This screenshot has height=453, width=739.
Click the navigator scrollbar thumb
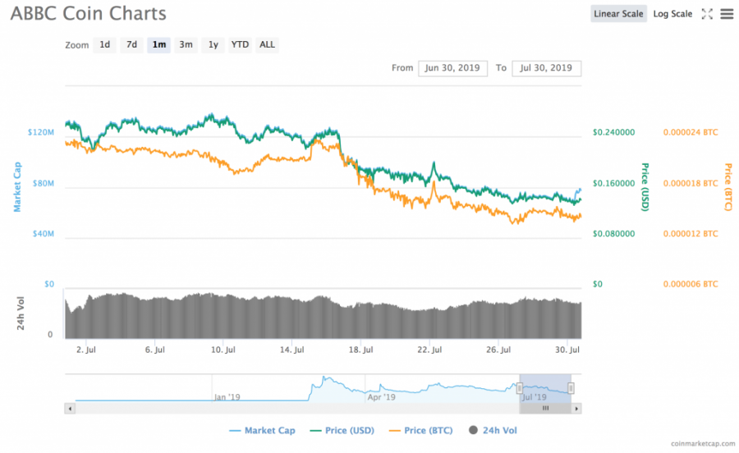[545, 409]
